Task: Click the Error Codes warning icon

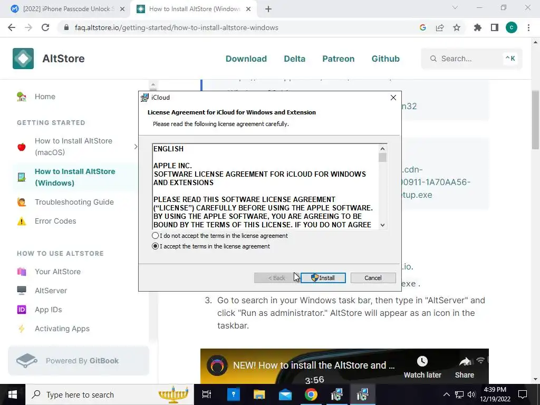Action: 21,221
